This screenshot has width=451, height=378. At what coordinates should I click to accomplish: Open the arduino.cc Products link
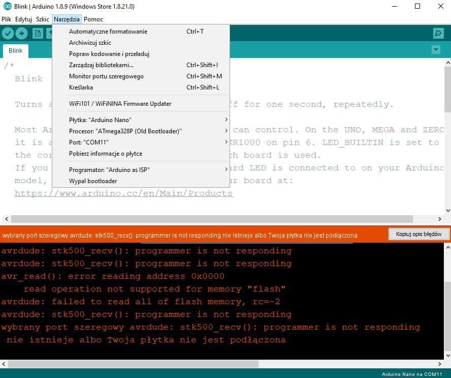(x=123, y=193)
